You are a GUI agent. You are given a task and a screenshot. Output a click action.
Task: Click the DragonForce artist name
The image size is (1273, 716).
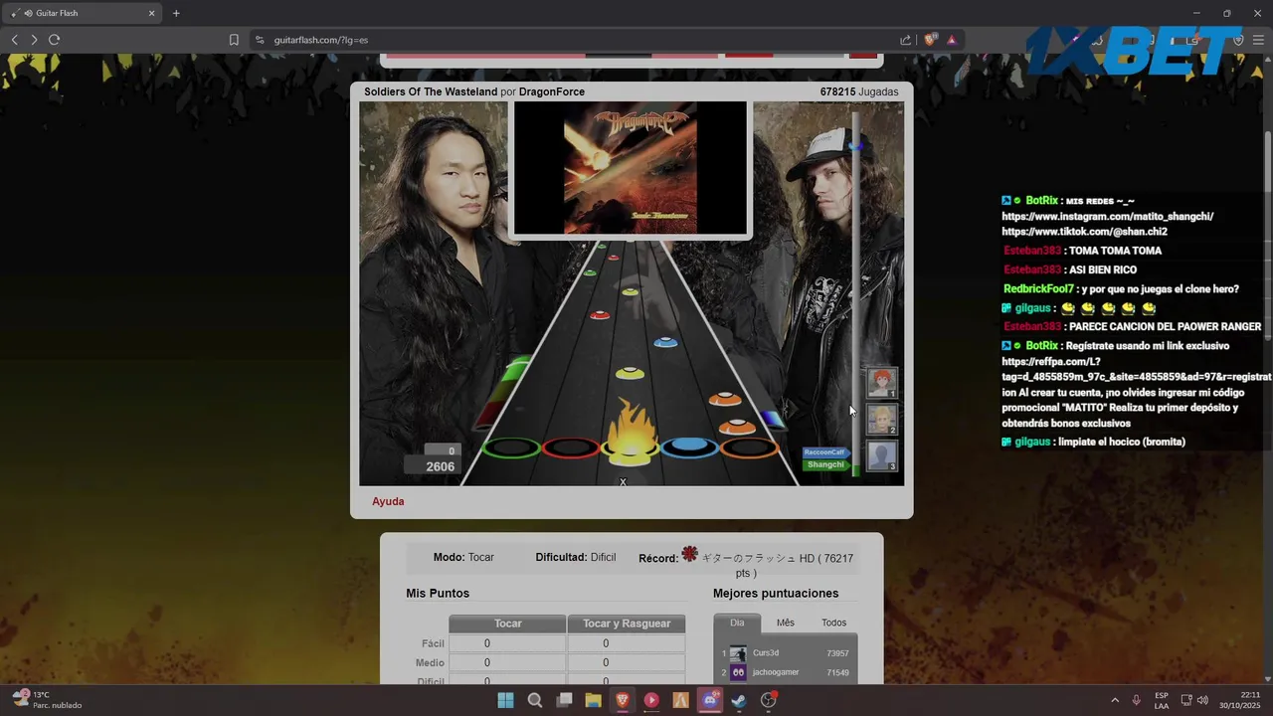552,91
